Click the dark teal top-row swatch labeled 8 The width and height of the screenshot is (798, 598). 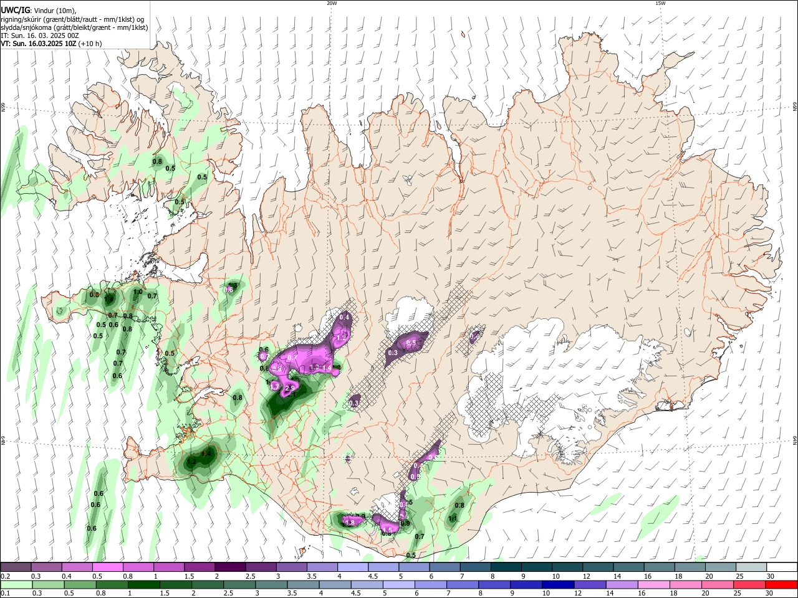point(506,567)
